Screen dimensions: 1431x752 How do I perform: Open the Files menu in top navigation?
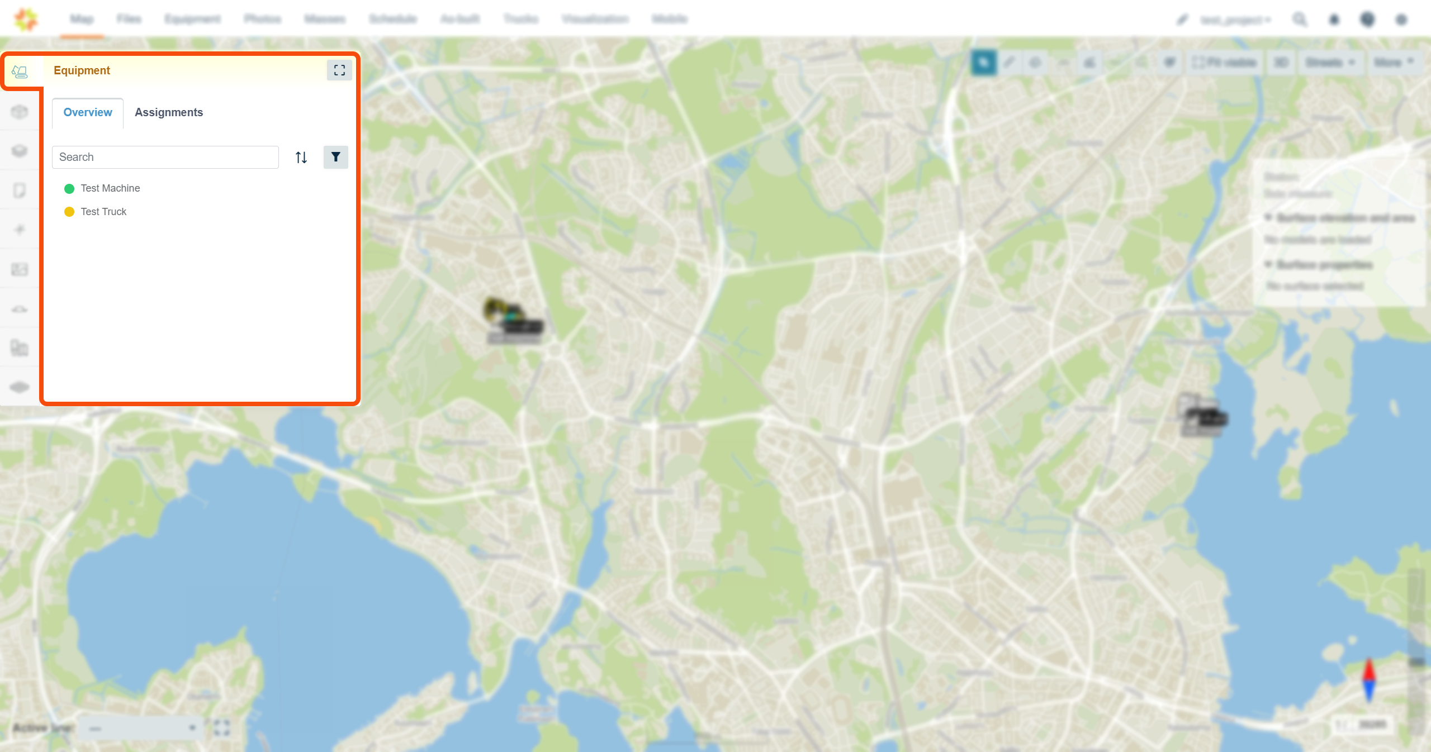click(x=129, y=19)
